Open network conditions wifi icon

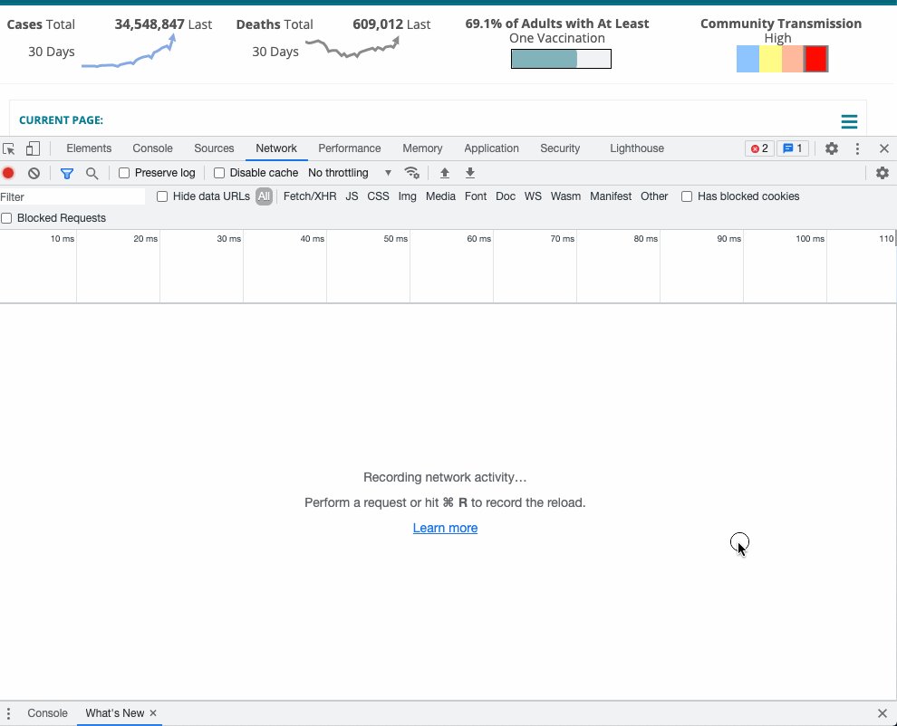[x=412, y=173]
